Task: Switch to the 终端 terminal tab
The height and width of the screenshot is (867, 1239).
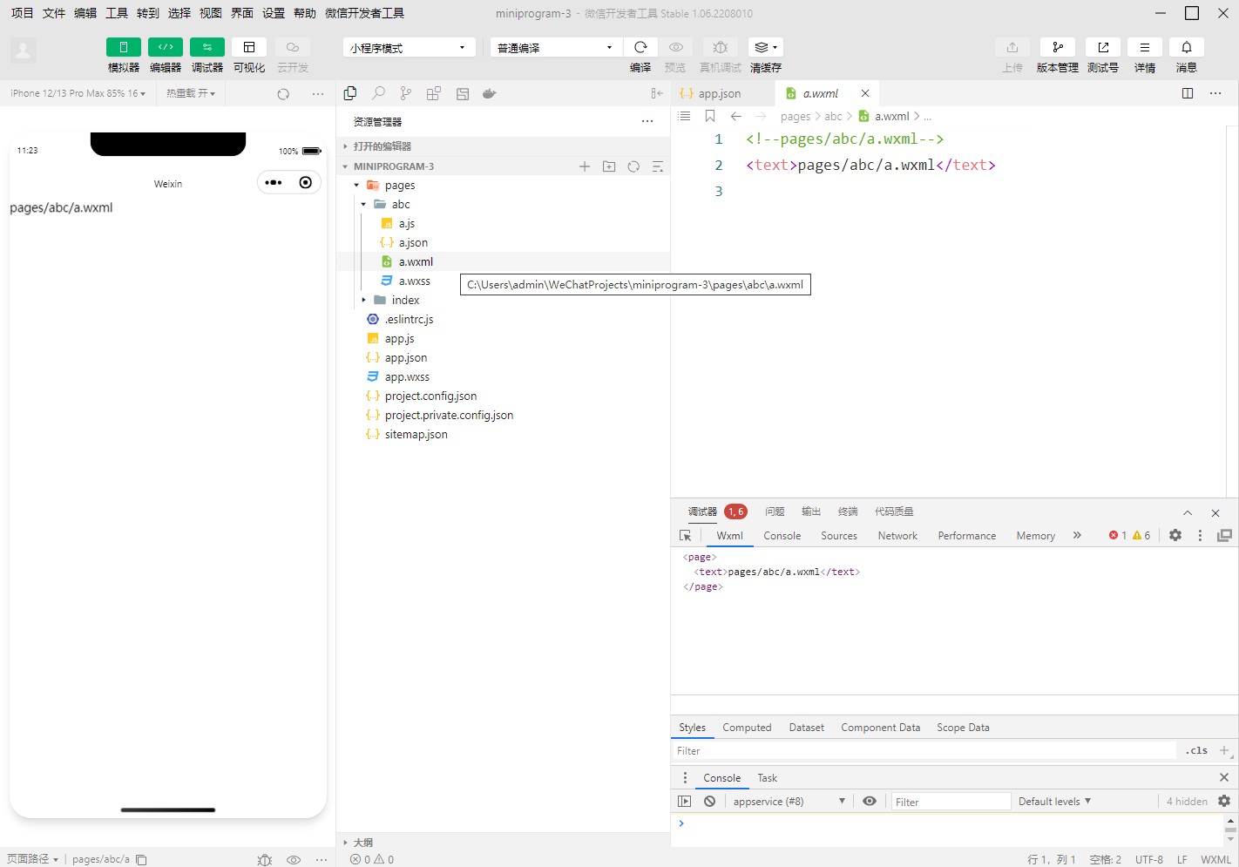Action: pyautogui.click(x=848, y=511)
